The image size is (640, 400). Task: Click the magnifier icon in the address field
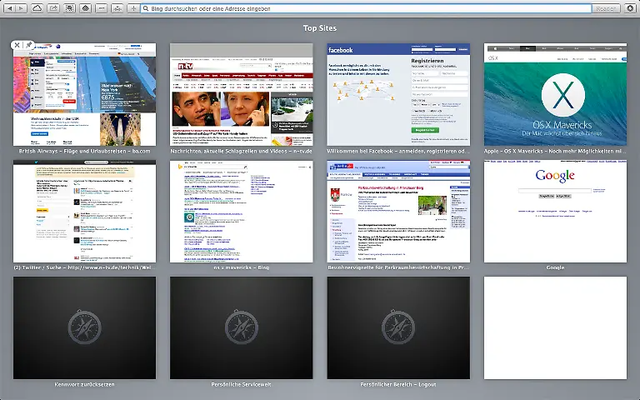point(146,8)
